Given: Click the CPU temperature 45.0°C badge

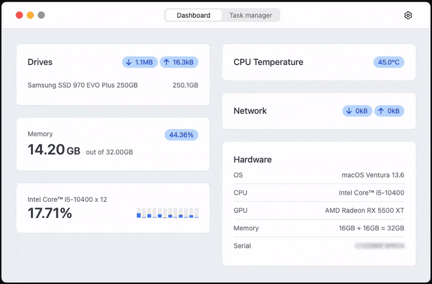Looking at the screenshot, I should (388, 62).
